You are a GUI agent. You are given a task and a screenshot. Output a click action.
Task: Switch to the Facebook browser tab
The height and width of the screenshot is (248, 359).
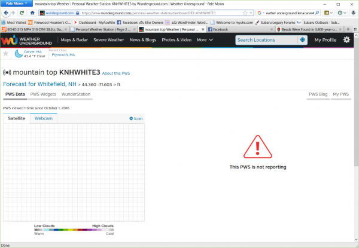point(240,29)
